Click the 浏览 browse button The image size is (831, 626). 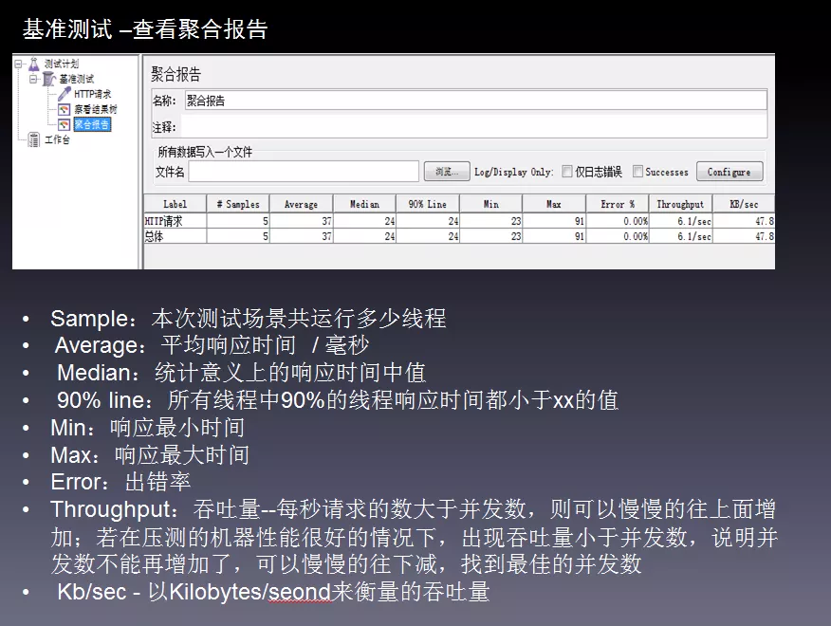coord(447,172)
